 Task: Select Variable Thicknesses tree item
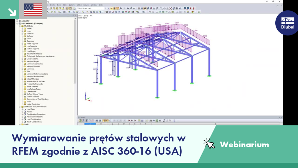point(34,54)
